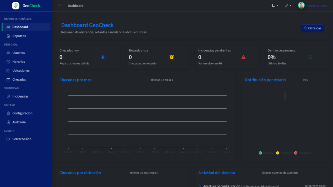Open Checadas page
The height and width of the screenshot is (187, 333).
[26, 79]
